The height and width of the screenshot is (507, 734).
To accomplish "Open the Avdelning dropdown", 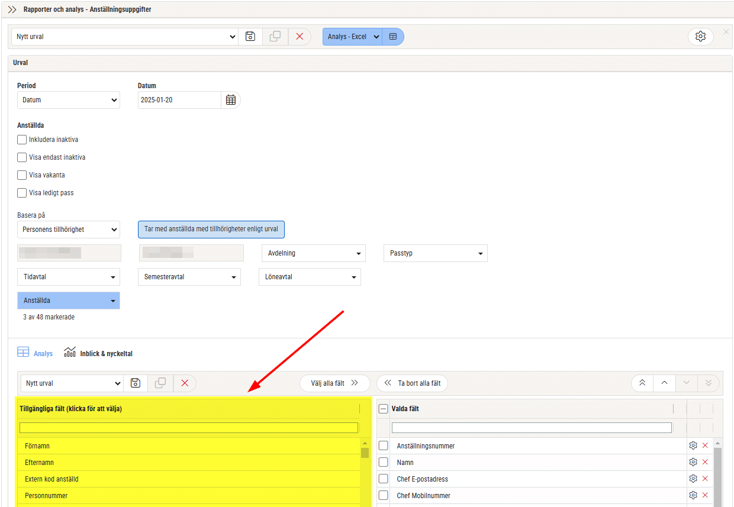I will pos(313,253).
